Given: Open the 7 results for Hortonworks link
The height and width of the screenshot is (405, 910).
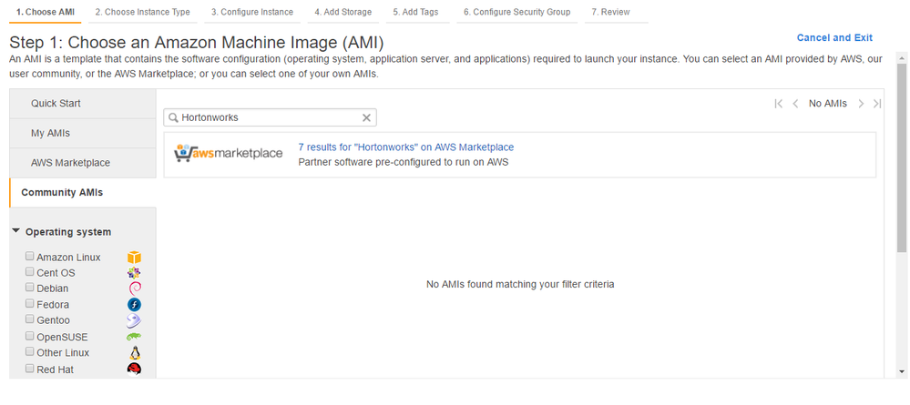Looking at the screenshot, I should click(x=405, y=147).
